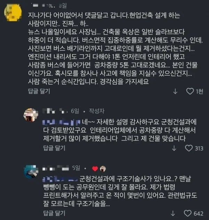Click 답글 달기 under the top comment
Image resolution: width=209 pixels, height=220 pixels.
click(x=39, y=91)
